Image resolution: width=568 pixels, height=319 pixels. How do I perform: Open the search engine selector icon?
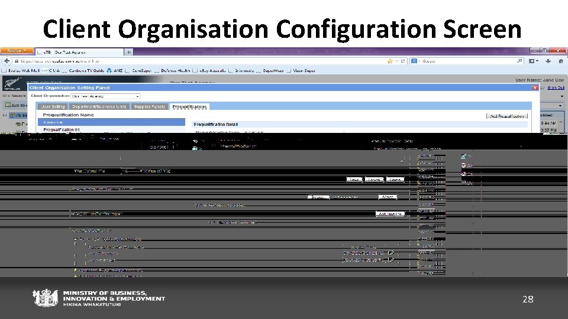(x=415, y=61)
